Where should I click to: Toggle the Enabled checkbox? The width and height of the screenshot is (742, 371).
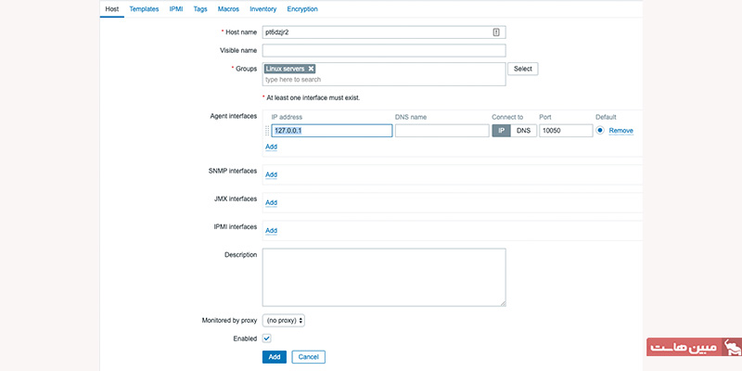click(x=267, y=339)
